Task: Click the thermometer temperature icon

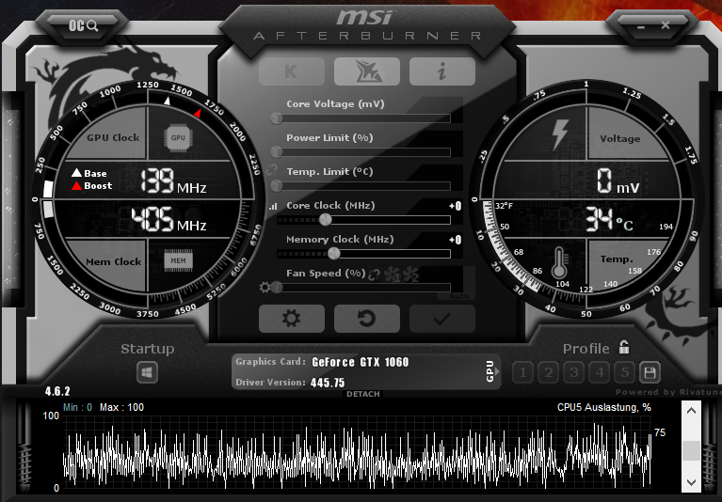Action: tap(559, 263)
